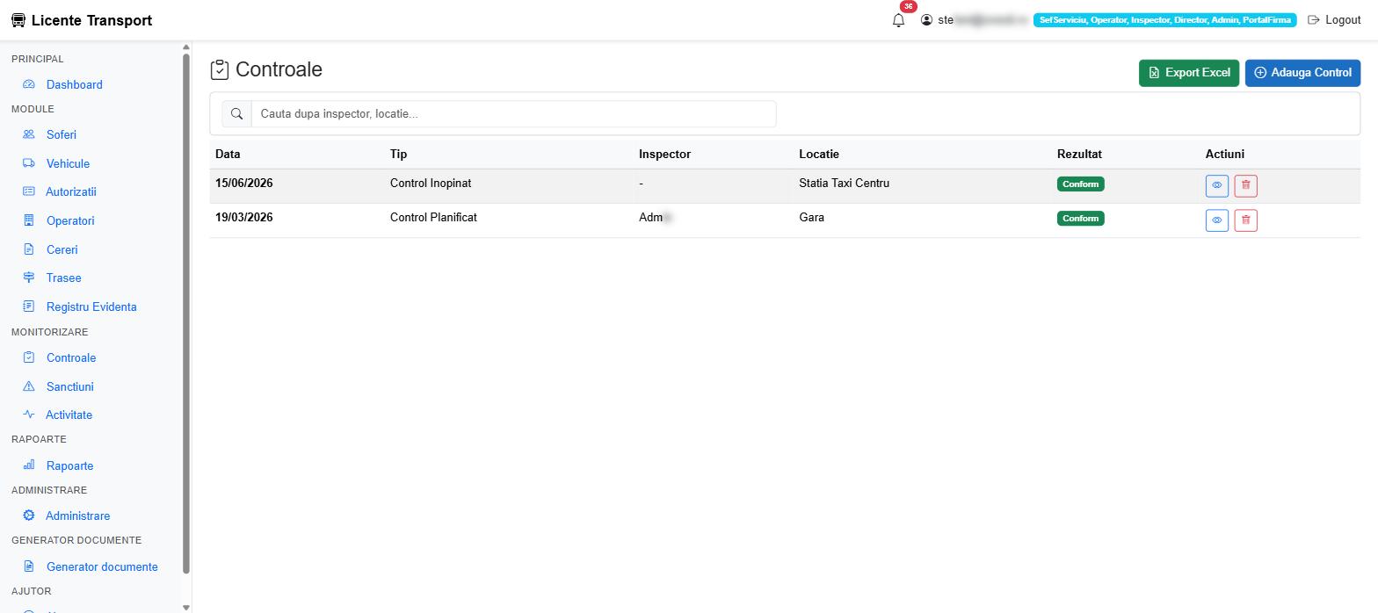The width and height of the screenshot is (1378, 613).
Task: Click the Conform badge in first row
Action: pyautogui.click(x=1080, y=184)
